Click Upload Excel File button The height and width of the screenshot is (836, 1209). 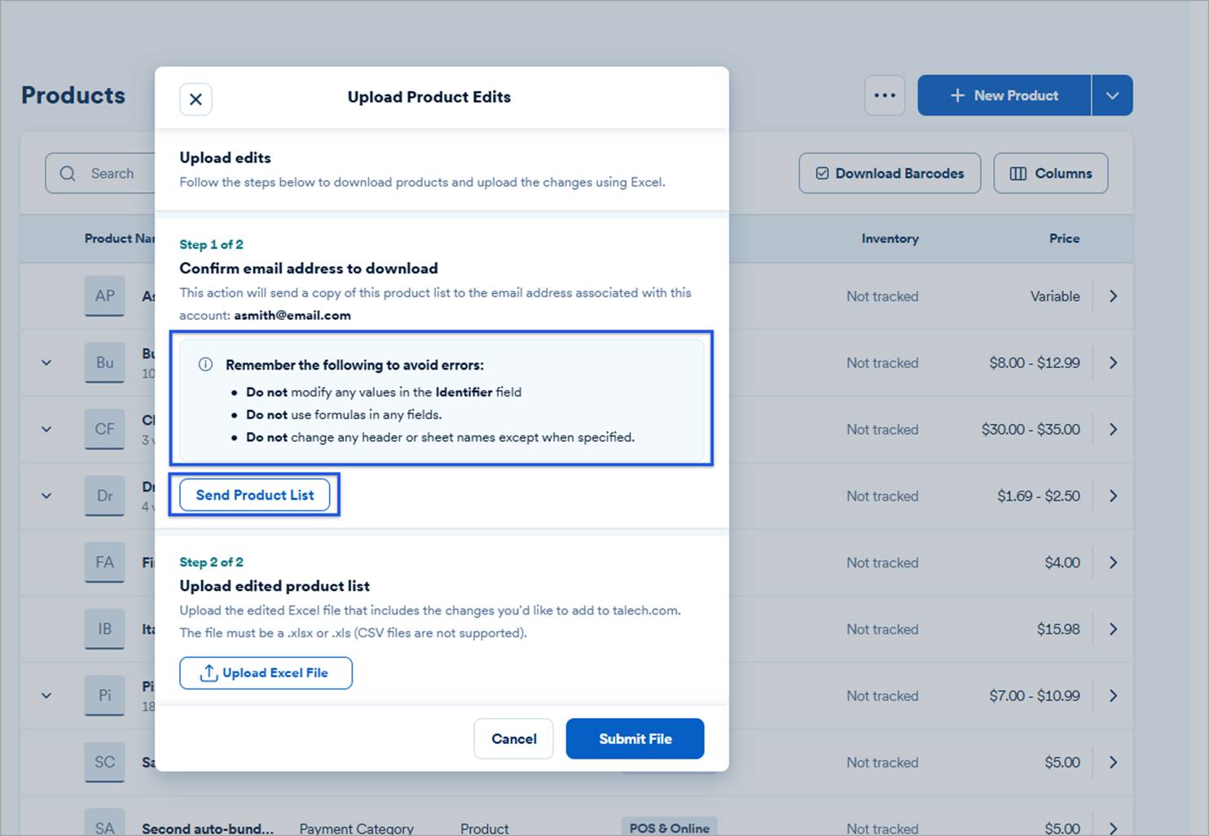(x=266, y=673)
